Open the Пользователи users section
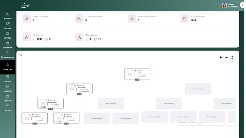The width and height of the screenshot is (246, 138). coord(8,55)
